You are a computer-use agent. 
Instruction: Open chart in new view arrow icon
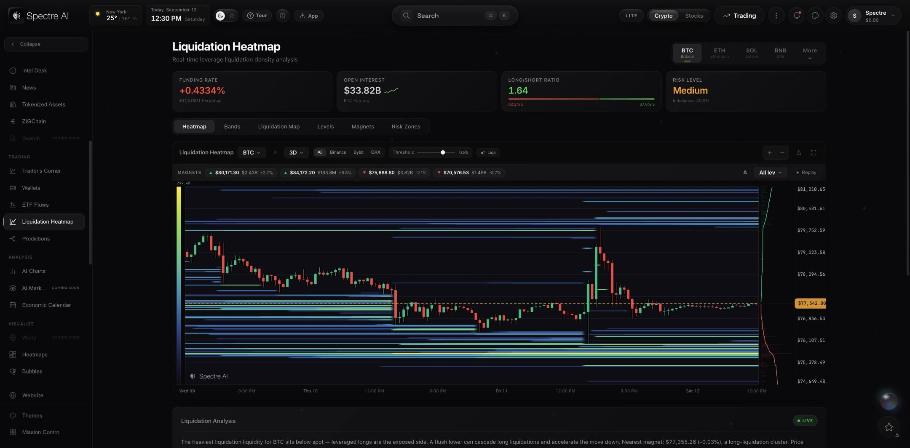(x=275, y=152)
